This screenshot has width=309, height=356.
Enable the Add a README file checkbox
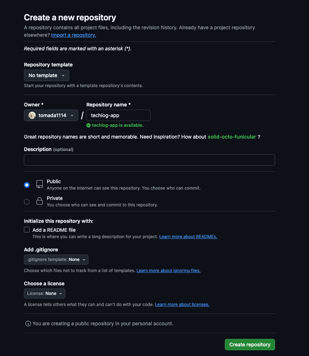[27, 230]
